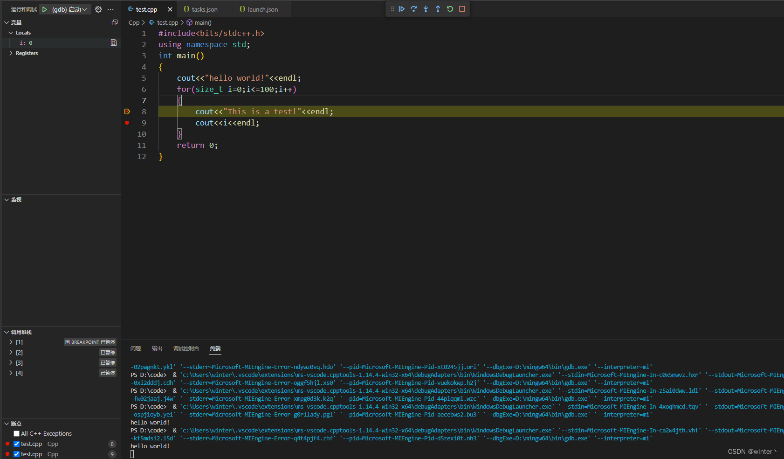Image resolution: width=784 pixels, height=459 pixels.
Task: Click the breakpoint dot on line 9
Action: point(127,123)
